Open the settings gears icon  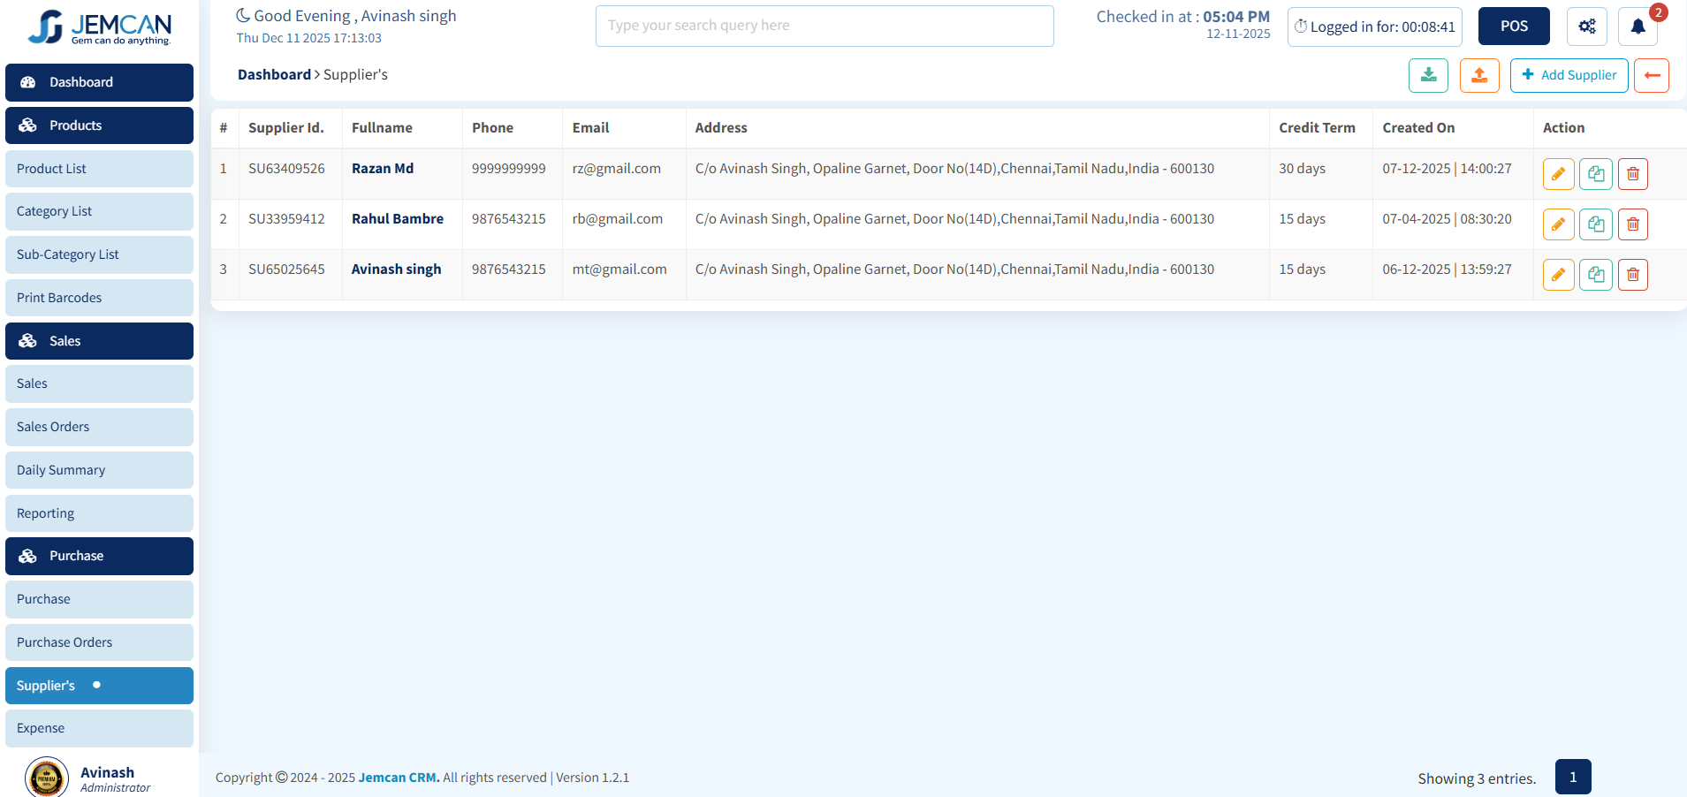coord(1586,27)
